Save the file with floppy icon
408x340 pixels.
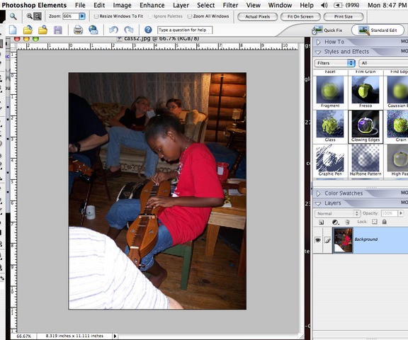click(x=58, y=30)
